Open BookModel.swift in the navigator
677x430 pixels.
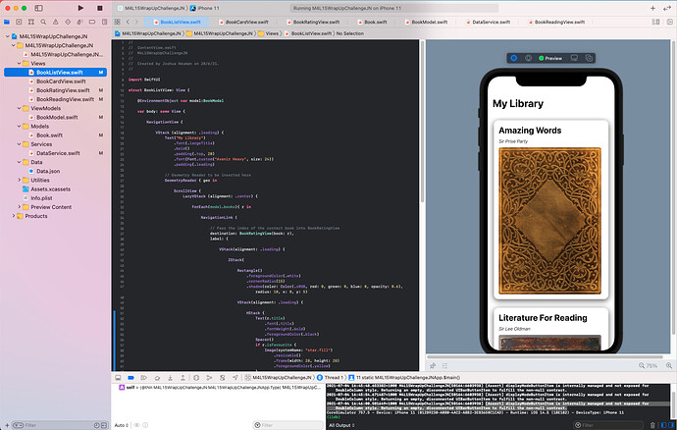click(x=57, y=117)
